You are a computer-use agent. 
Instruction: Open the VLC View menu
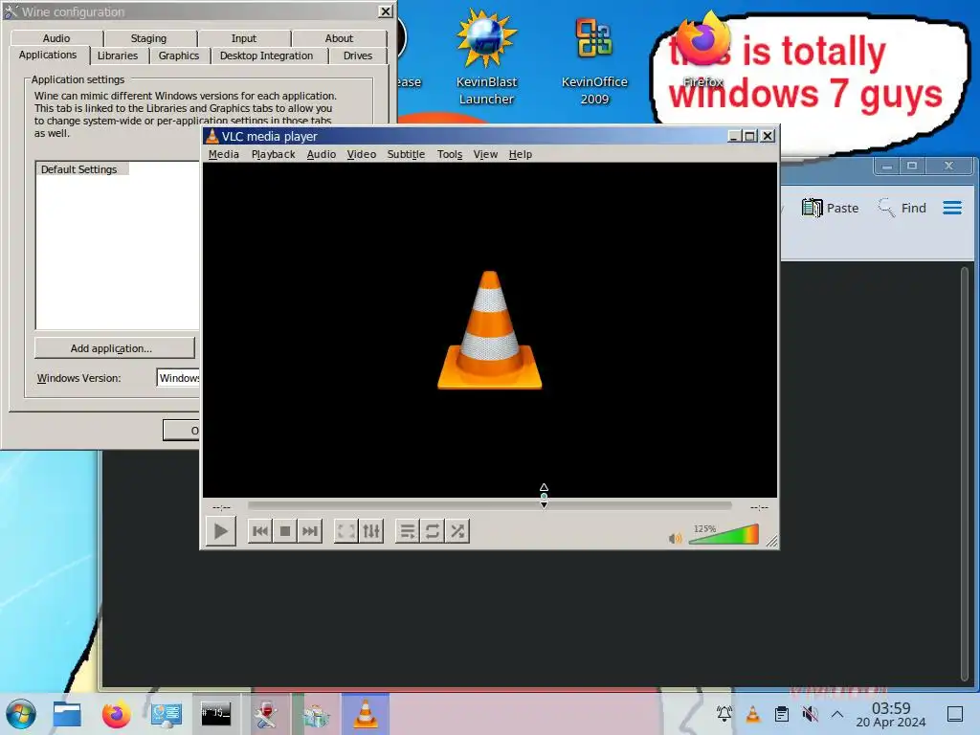485,154
